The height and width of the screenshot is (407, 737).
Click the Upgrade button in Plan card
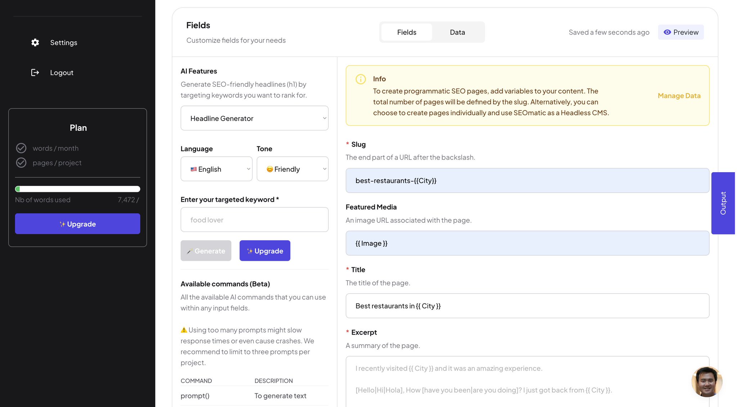tap(77, 224)
